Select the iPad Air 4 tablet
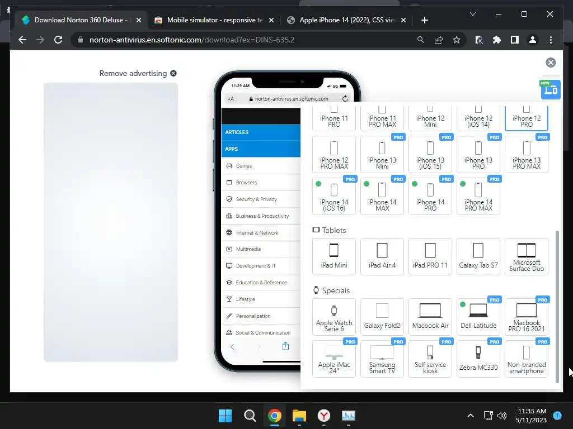The height and width of the screenshot is (429, 573). click(382, 256)
